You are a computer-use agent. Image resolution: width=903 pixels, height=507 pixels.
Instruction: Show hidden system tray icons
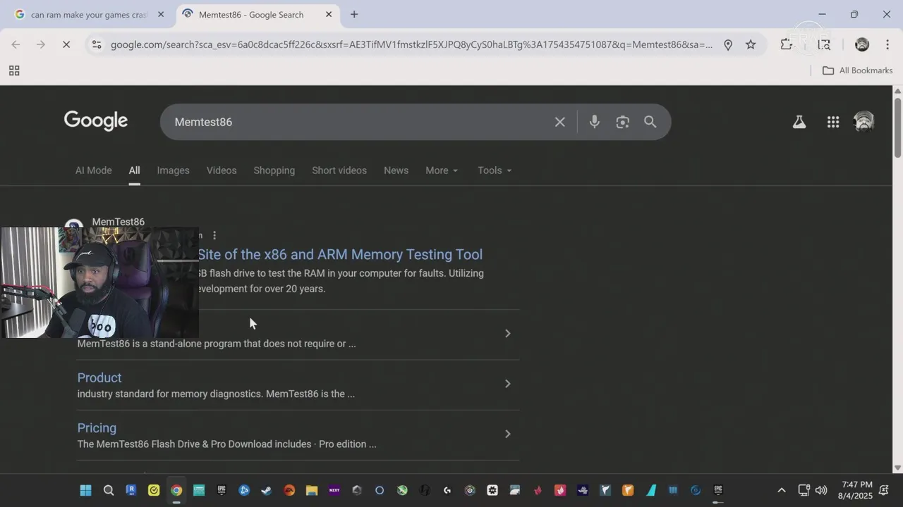point(781,490)
